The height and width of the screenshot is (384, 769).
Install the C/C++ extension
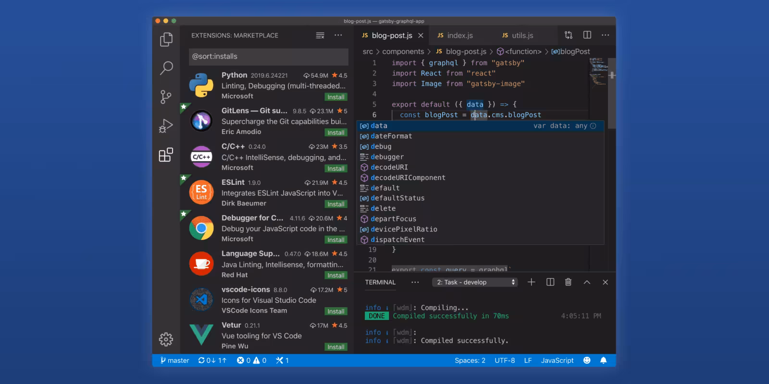pos(335,168)
